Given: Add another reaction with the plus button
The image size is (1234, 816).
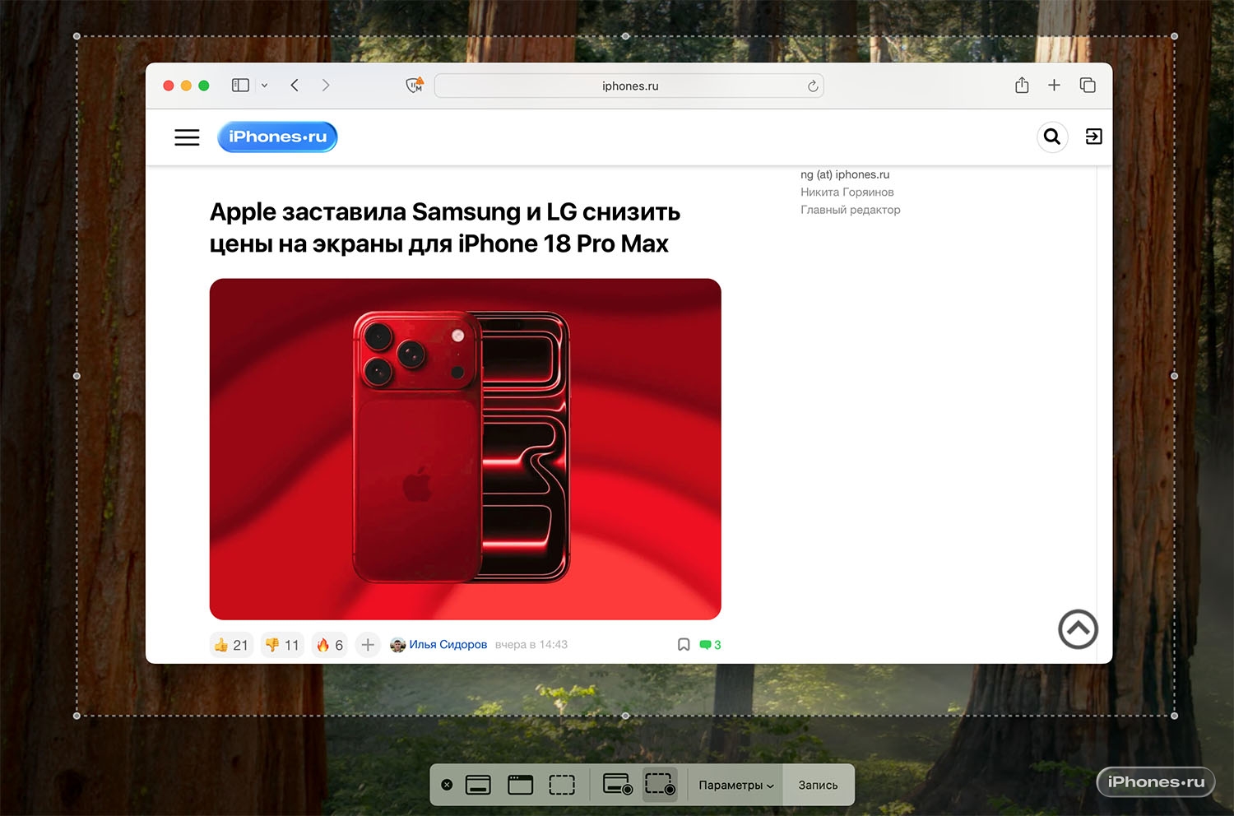Looking at the screenshot, I should (x=368, y=645).
